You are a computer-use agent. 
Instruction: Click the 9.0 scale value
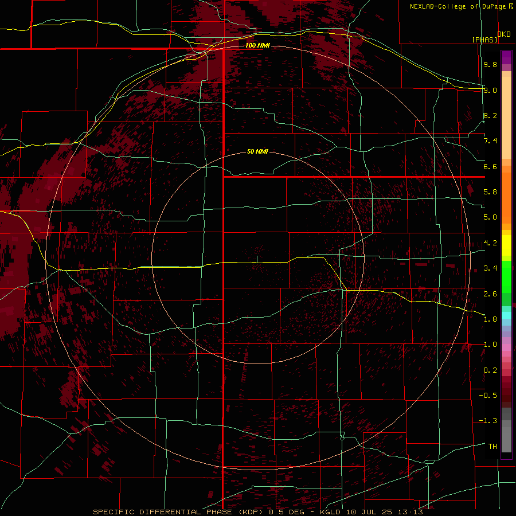pyautogui.click(x=490, y=90)
